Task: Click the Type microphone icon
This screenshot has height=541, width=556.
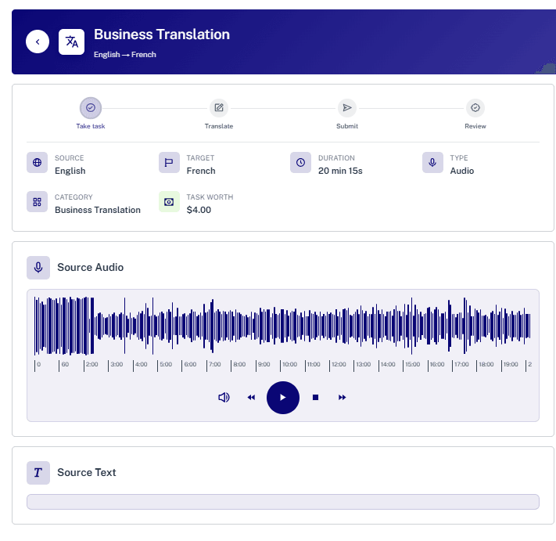Action: point(432,163)
